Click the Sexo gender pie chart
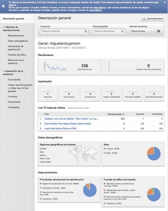 pyautogui.click(x=154, y=154)
